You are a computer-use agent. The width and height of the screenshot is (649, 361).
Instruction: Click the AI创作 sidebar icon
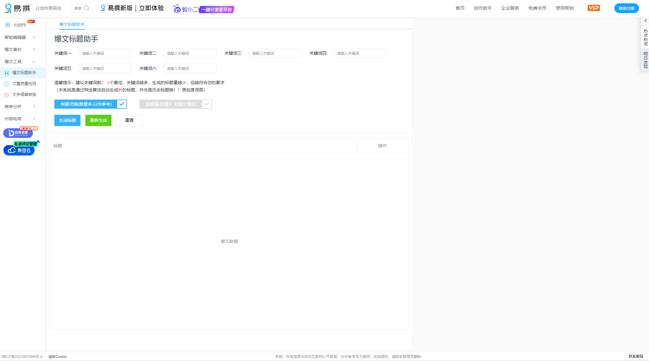(x=8, y=25)
